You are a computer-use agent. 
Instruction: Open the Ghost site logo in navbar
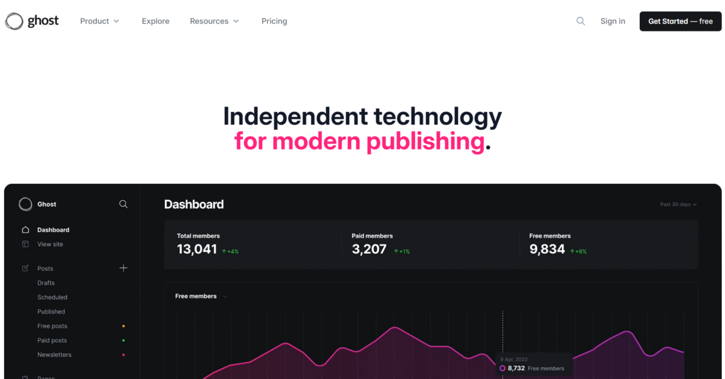[31, 21]
